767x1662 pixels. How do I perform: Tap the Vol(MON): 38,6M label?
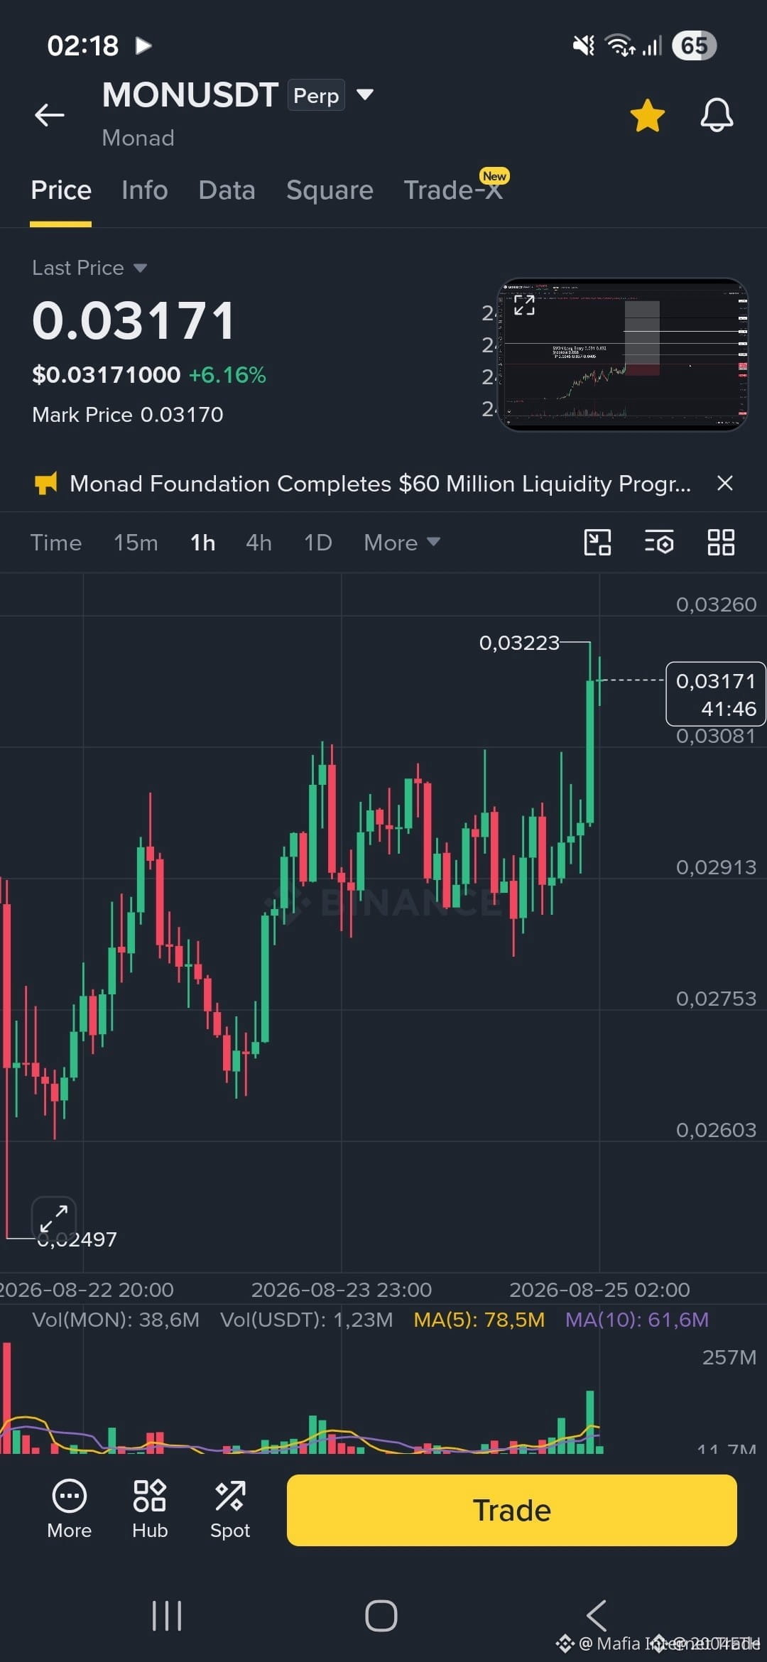[x=116, y=1320]
